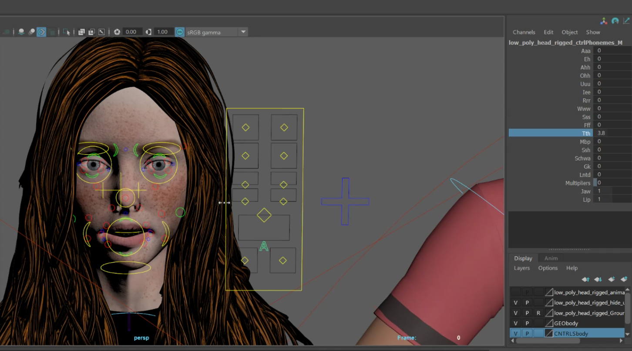
Task: Select the Eh attribute label
Action: tap(587, 59)
